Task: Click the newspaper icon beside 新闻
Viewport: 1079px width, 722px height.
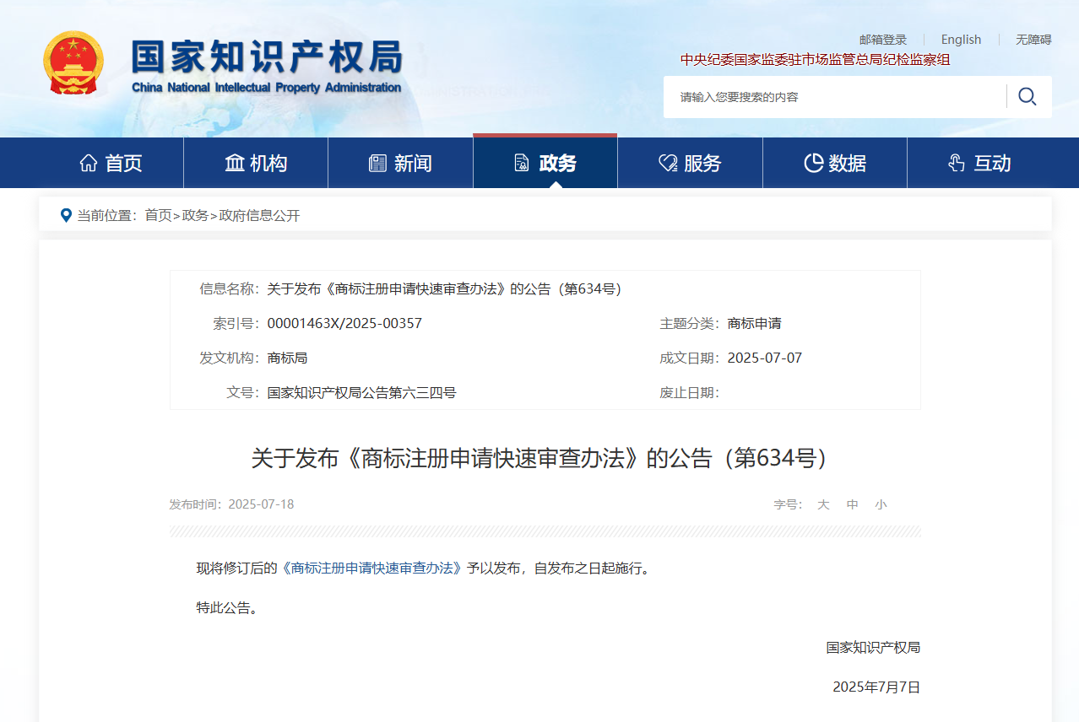Action: coord(377,163)
